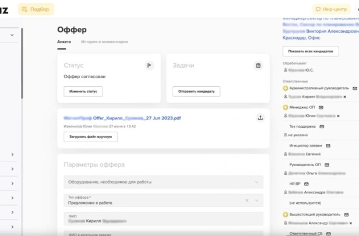359x236 pixels.
Task: Click envelope icon next to HR BP
Action: click(x=307, y=184)
